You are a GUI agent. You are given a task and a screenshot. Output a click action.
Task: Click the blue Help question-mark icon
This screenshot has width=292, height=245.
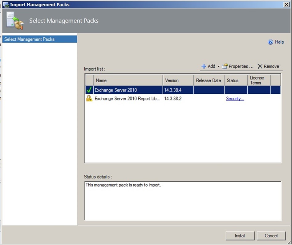pyautogui.click(x=270, y=42)
